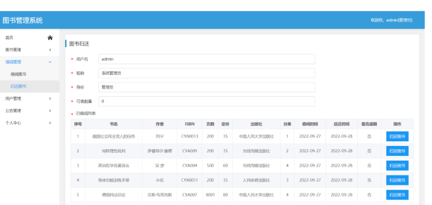Screen dimensions: 432x205
Task: Click the 定价 column header
Action: (225, 124)
